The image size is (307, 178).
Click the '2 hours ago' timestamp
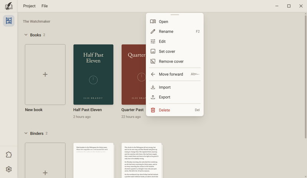[x=82, y=117]
